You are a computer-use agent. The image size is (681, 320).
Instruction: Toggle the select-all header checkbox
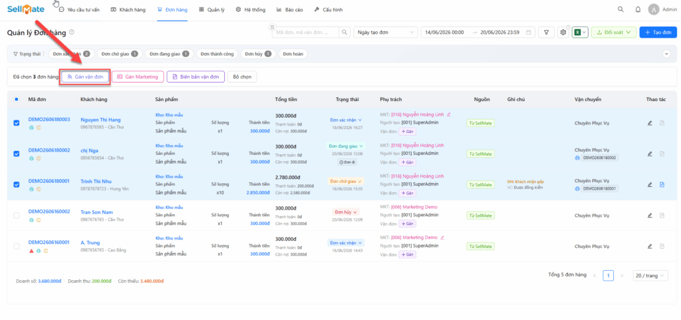click(17, 99)
